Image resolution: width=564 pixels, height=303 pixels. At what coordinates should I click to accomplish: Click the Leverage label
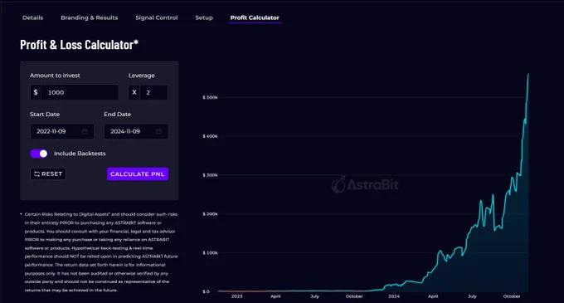(142, 76)
